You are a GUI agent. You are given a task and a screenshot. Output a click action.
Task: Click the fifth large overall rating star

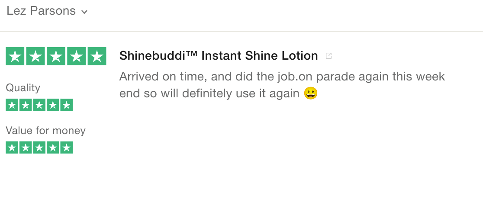(x=97, y=56)
